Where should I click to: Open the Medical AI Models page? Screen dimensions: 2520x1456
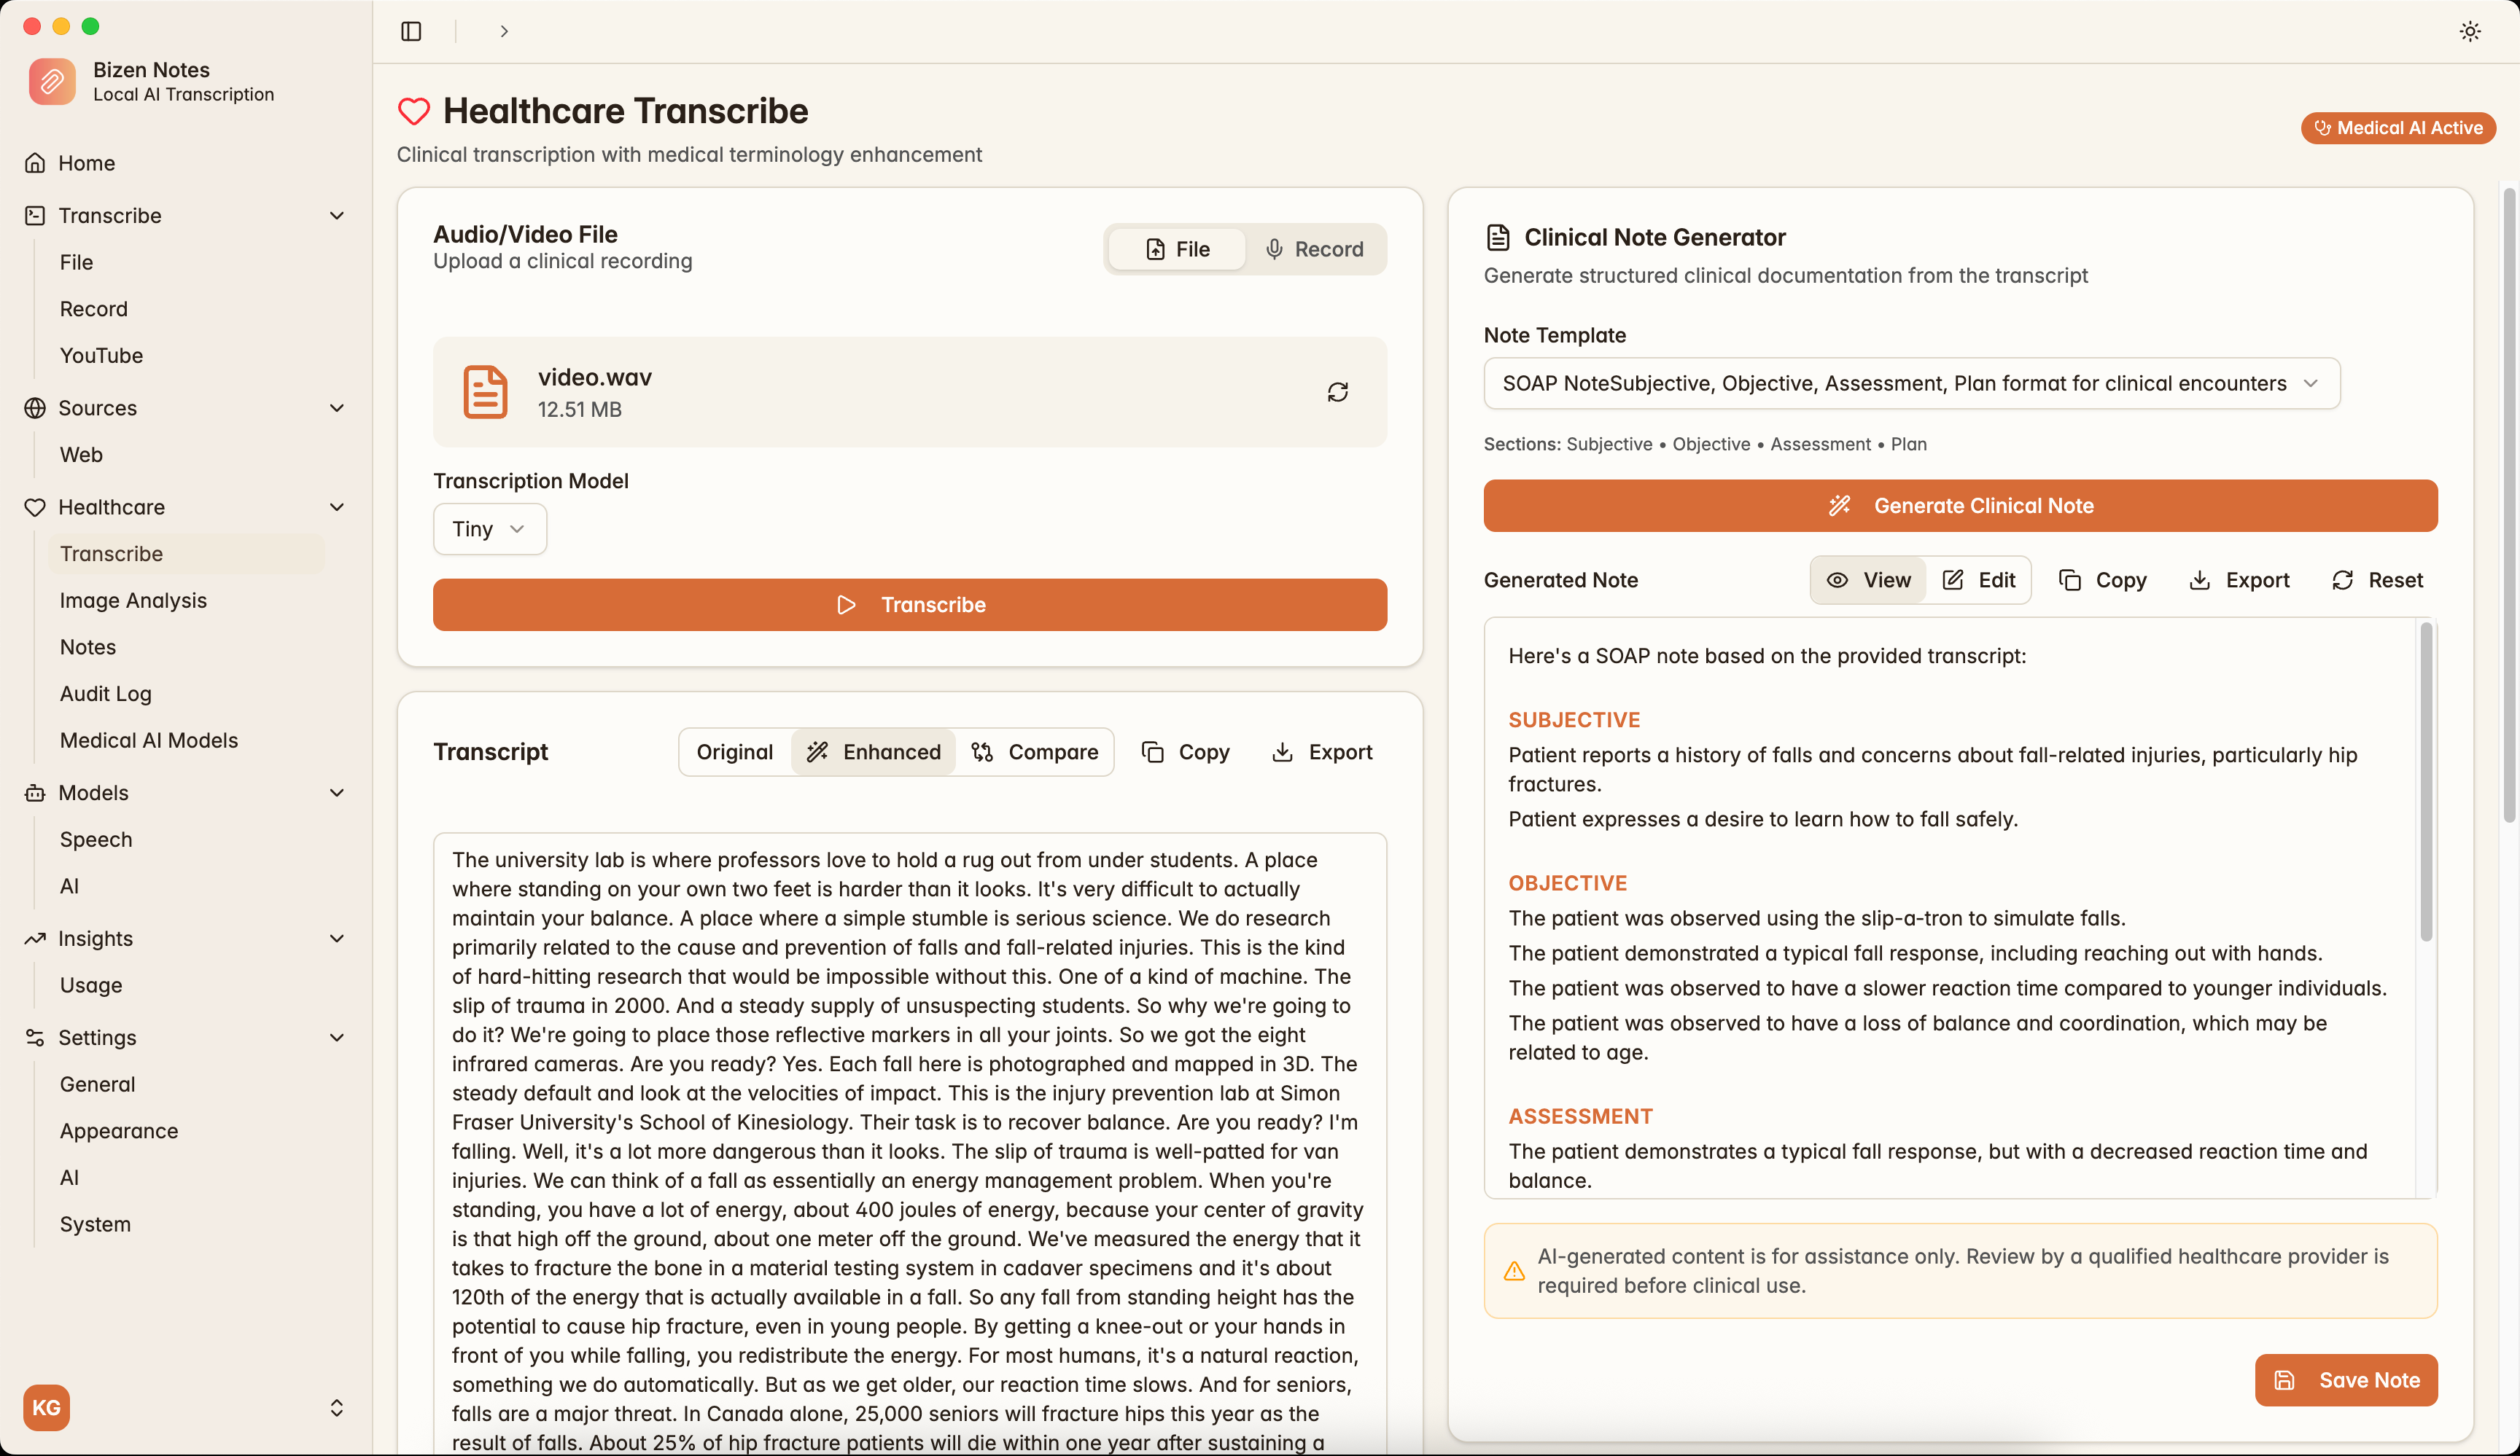[148, 740]
